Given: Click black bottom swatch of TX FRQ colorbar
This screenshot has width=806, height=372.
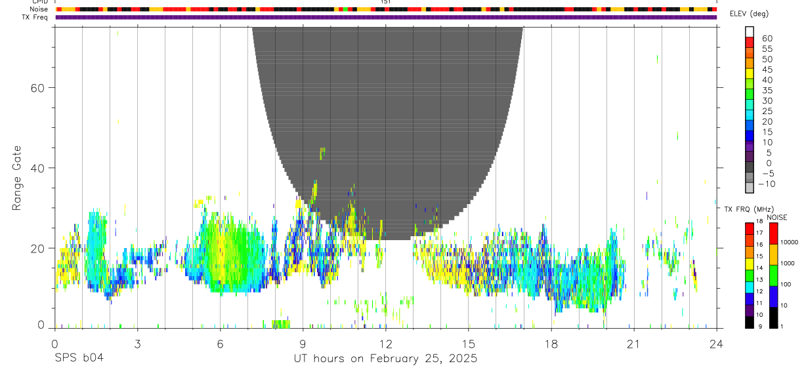Looking at the screenshot, I should click(x=750, y=322).
